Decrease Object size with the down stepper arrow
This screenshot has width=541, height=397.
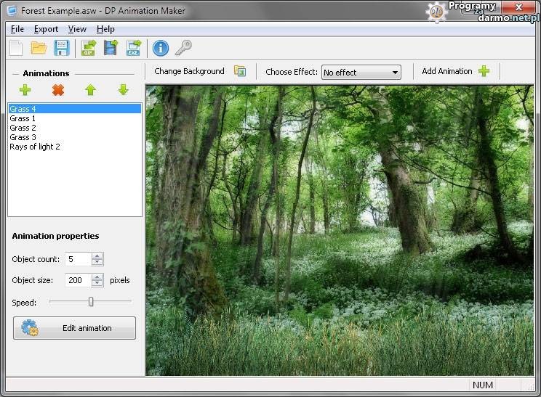97,284
